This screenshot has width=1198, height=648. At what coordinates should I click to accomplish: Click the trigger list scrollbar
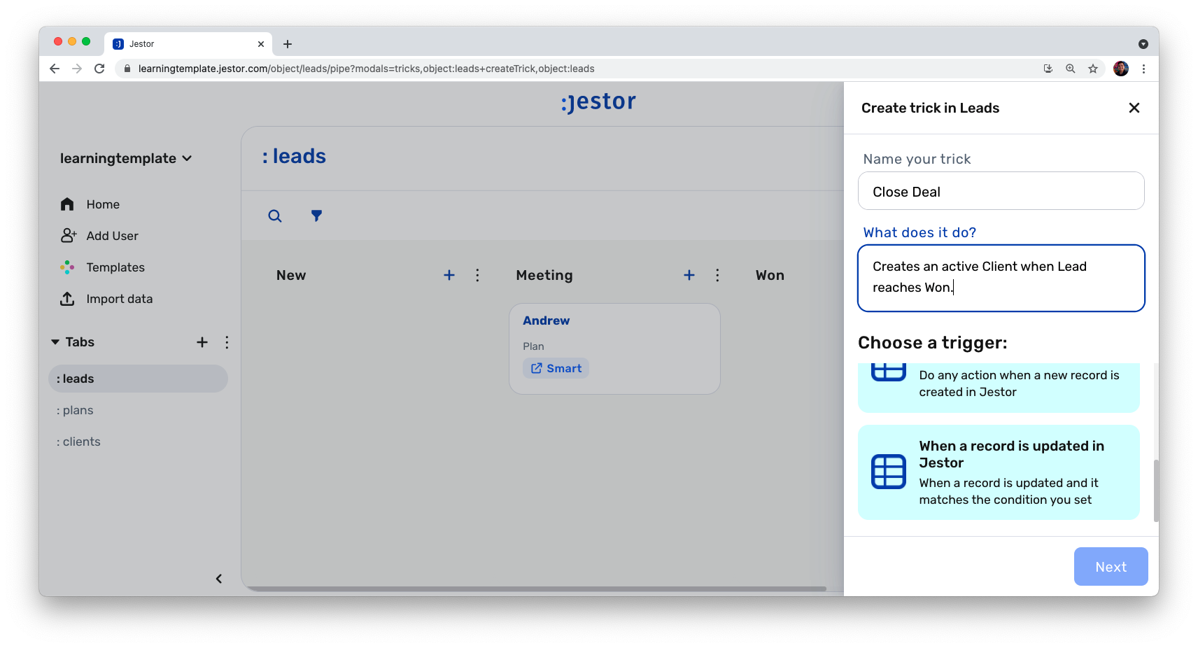click(1156, 490)
